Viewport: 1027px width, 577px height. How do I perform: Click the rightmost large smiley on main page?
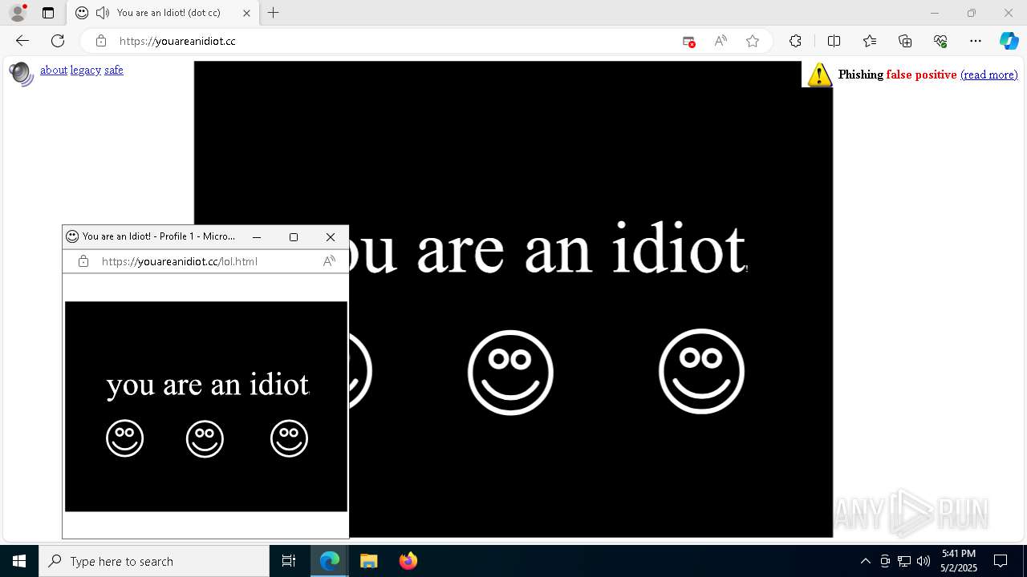point(701,371)
